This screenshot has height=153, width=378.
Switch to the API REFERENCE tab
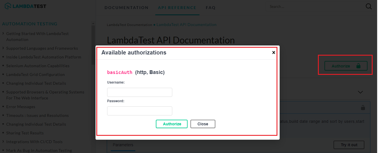[x=177, y=8]
